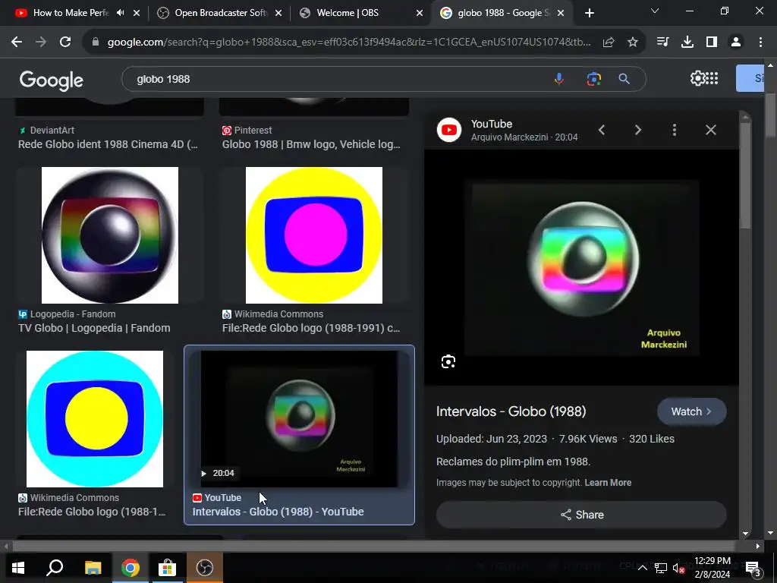Click the Google logo

click(51, 80)
